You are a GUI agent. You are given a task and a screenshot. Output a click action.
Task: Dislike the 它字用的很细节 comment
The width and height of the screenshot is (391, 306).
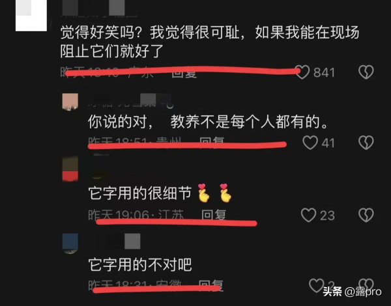[366, 215]
